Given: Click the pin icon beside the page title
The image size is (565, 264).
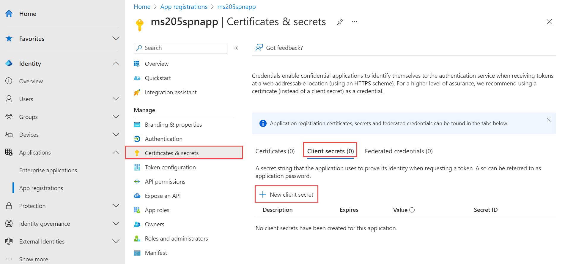Looking at the screenshot, I should (x=340, y=22).
